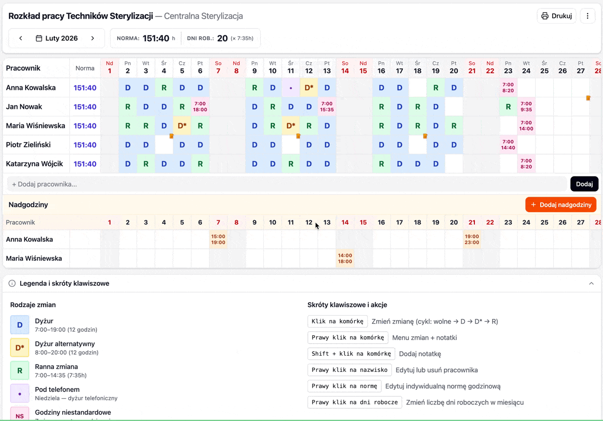Click the printer icon on Drukuj
The image size is (603, 421).
pos(545,16)
